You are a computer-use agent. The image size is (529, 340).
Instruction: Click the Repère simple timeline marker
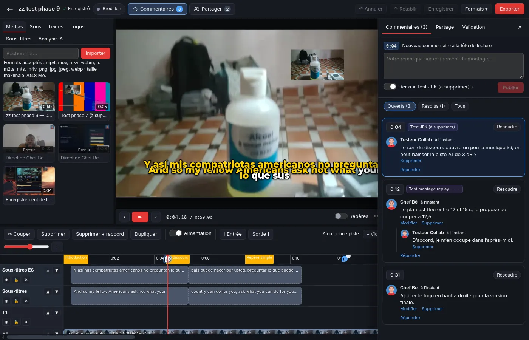pos(259,258)
